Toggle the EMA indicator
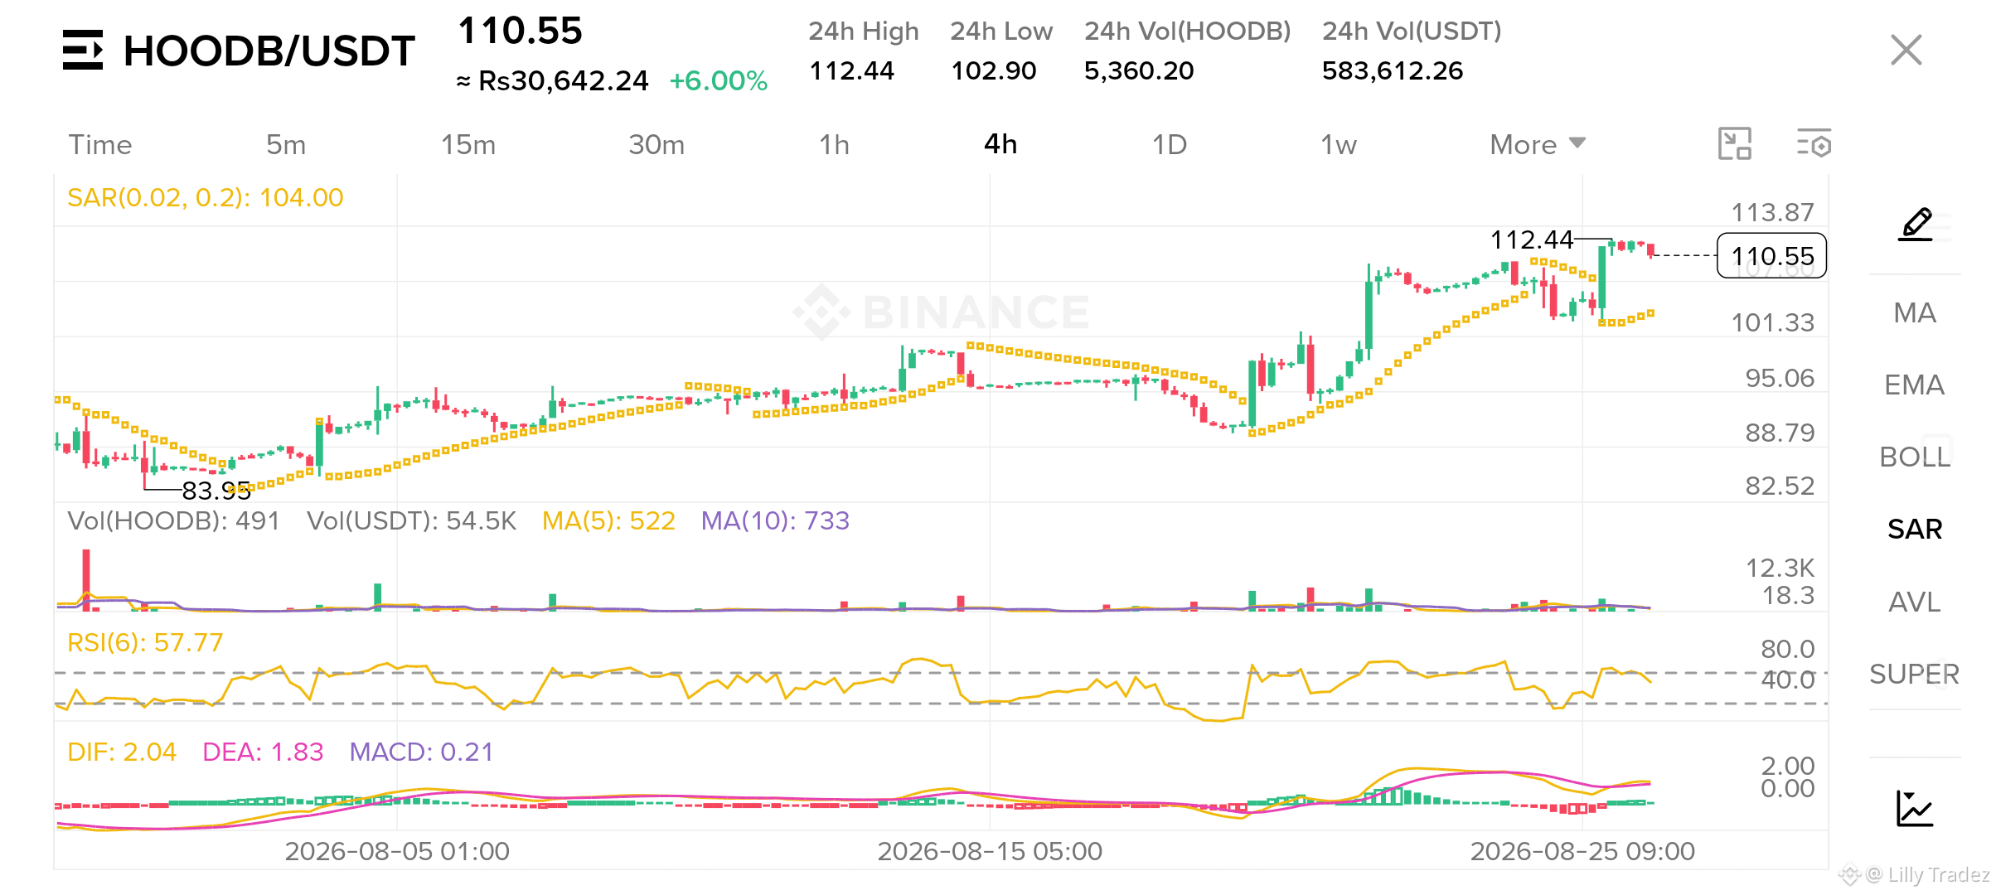 (1915, 385)
